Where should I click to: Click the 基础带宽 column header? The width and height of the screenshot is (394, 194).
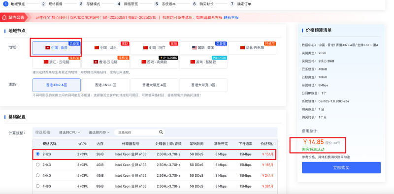click(x=221, y=144)
